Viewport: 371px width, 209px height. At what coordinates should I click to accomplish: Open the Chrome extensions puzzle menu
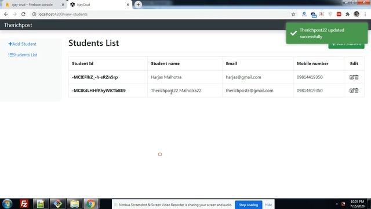(x=347, y=14)
